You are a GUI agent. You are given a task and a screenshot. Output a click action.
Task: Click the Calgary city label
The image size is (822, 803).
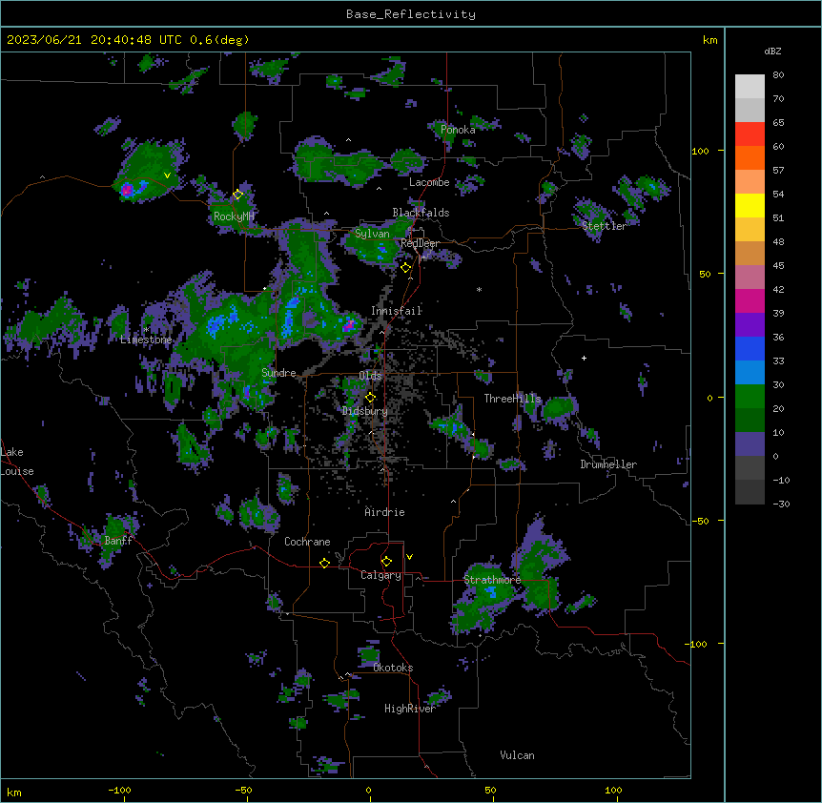380,575
